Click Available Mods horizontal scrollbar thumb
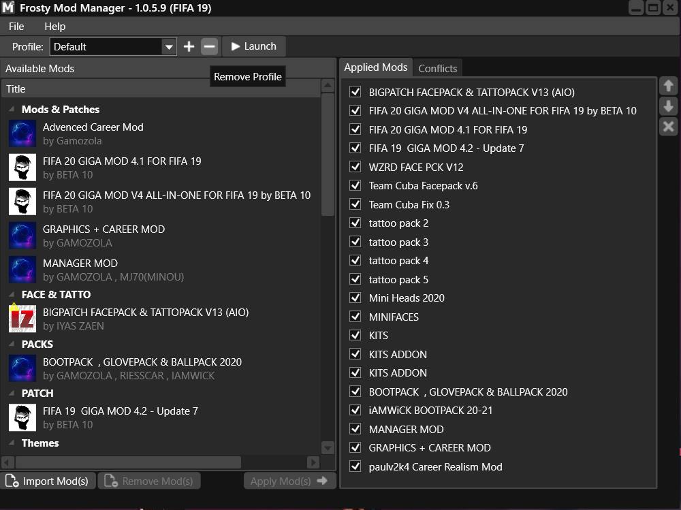 click(128, 462)
